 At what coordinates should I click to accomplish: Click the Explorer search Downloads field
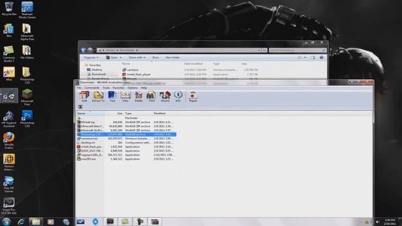click(298, 50)
